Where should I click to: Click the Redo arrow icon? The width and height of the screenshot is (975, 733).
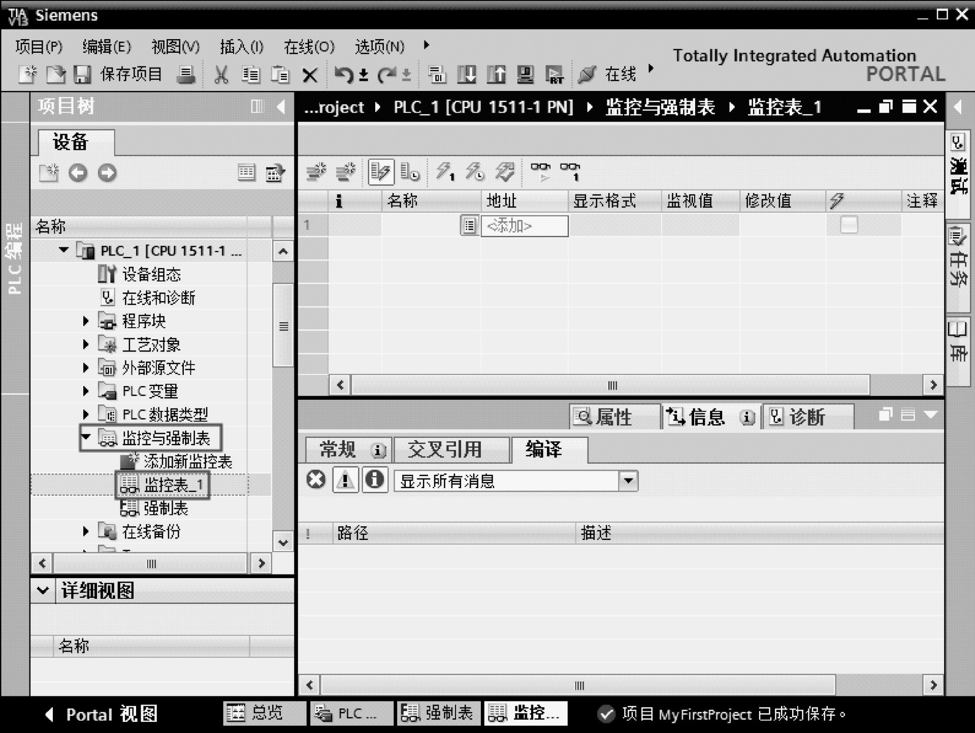(388, 75)
